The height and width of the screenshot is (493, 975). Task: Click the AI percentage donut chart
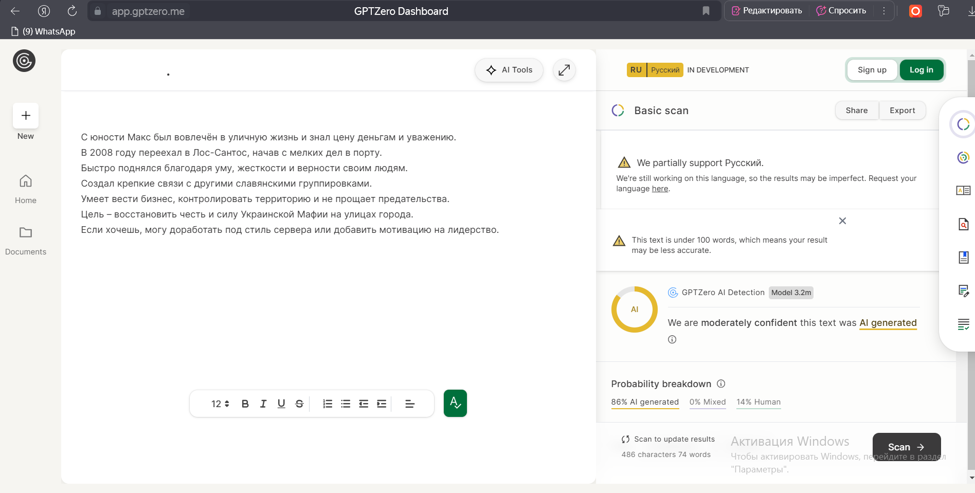point(635,309)
